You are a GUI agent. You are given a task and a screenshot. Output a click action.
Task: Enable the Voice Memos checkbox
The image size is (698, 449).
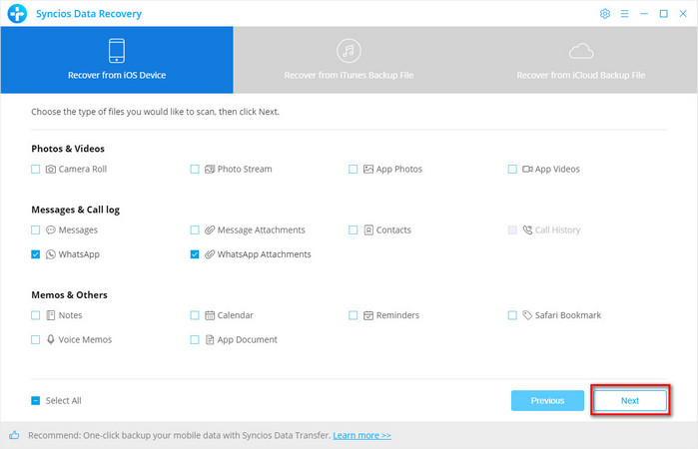point(36,340)
